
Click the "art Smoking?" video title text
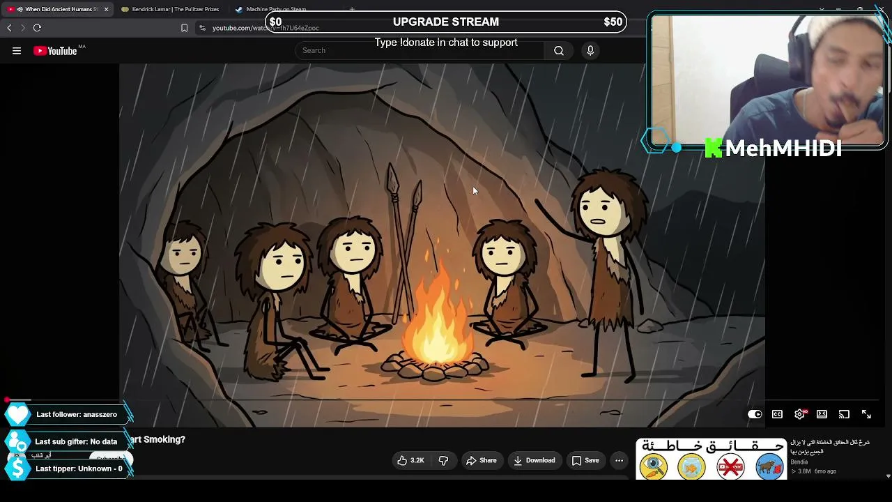157,439
